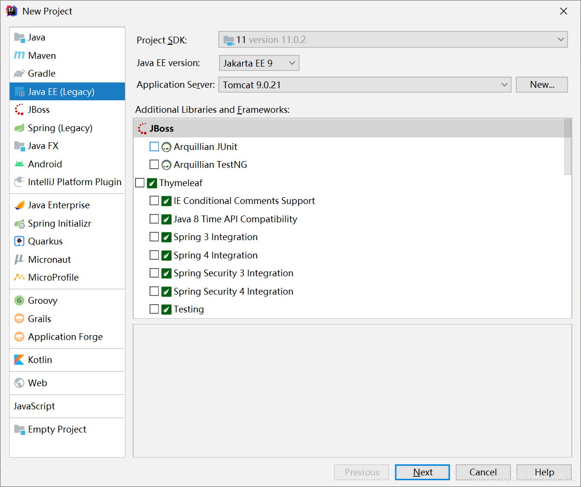This screenshot has height=487, width=581.
Task: Click the 'Java 8 Time API Compatibility' label
Action: coord(235,219)
